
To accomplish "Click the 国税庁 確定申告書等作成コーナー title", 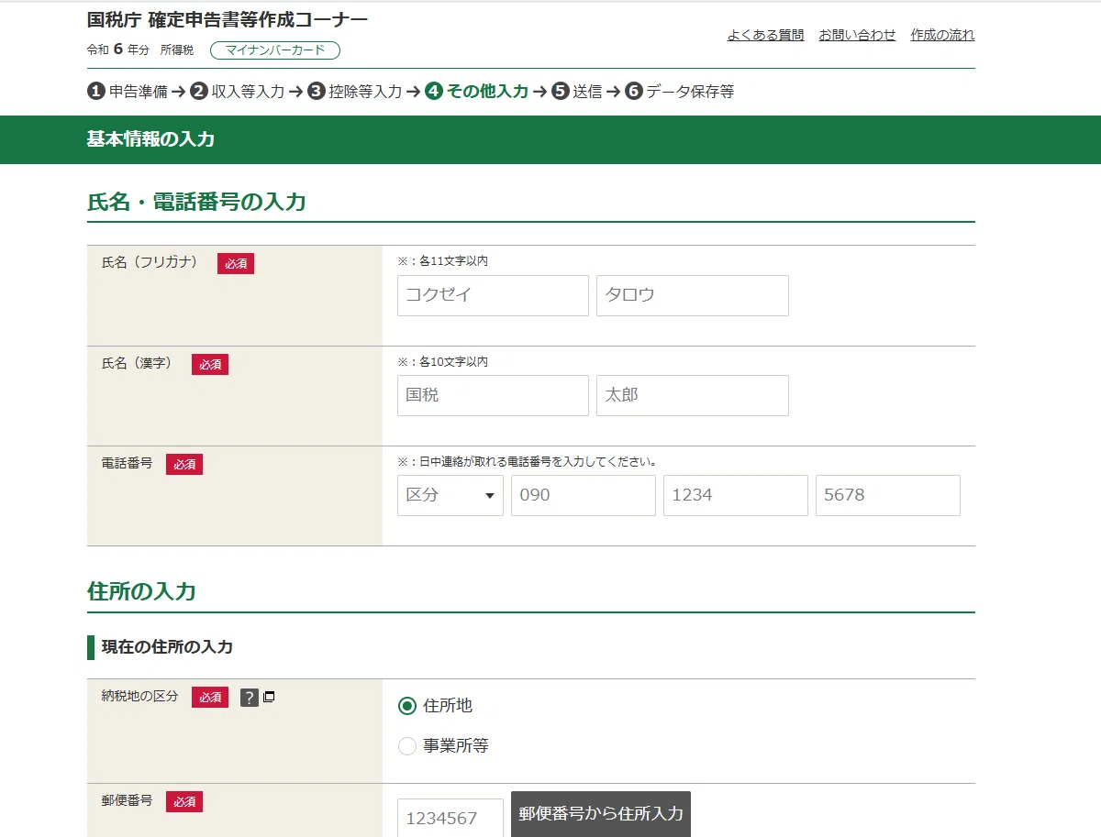I will pos(228,19).
